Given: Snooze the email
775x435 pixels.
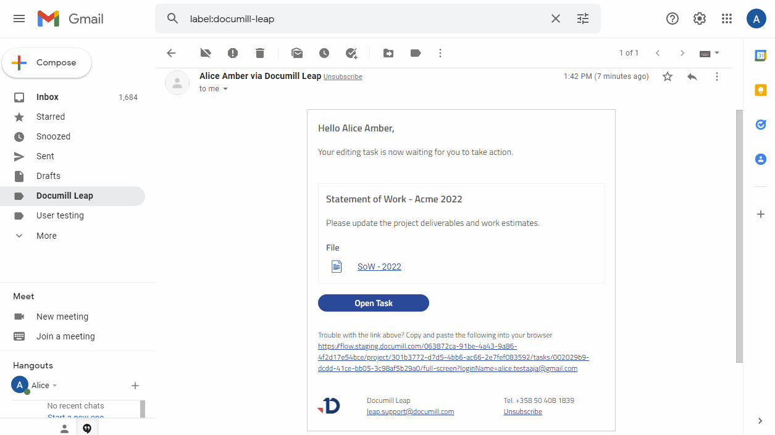Looking at the screenshot, I should pos(324,53).
